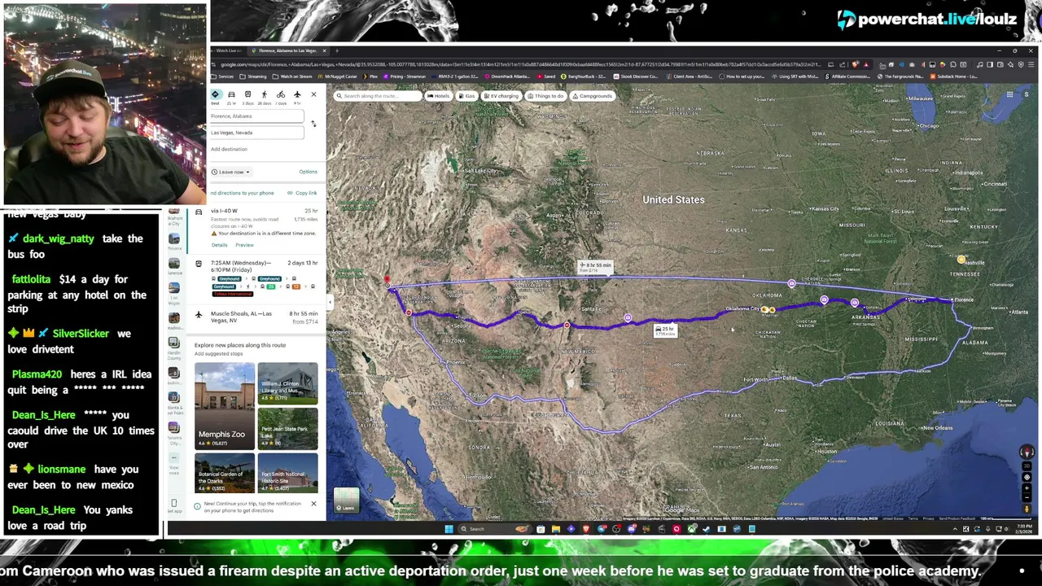Open the Leave now dropdown
The width and height of the screenshot is (1042, 586).
231,172
